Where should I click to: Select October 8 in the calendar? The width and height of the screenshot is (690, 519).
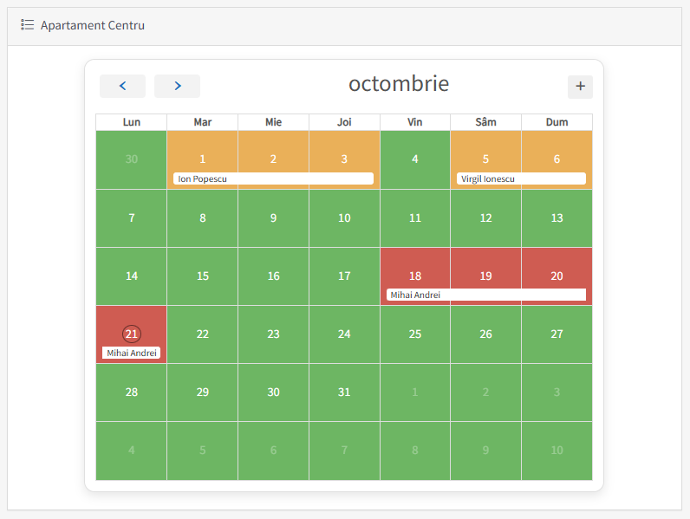pos(203,218)
